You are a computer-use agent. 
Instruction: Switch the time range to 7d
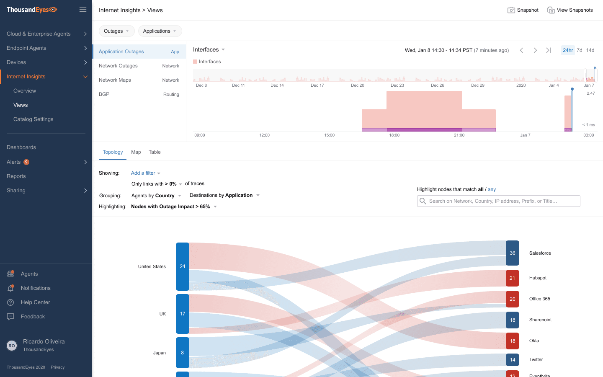579,50
